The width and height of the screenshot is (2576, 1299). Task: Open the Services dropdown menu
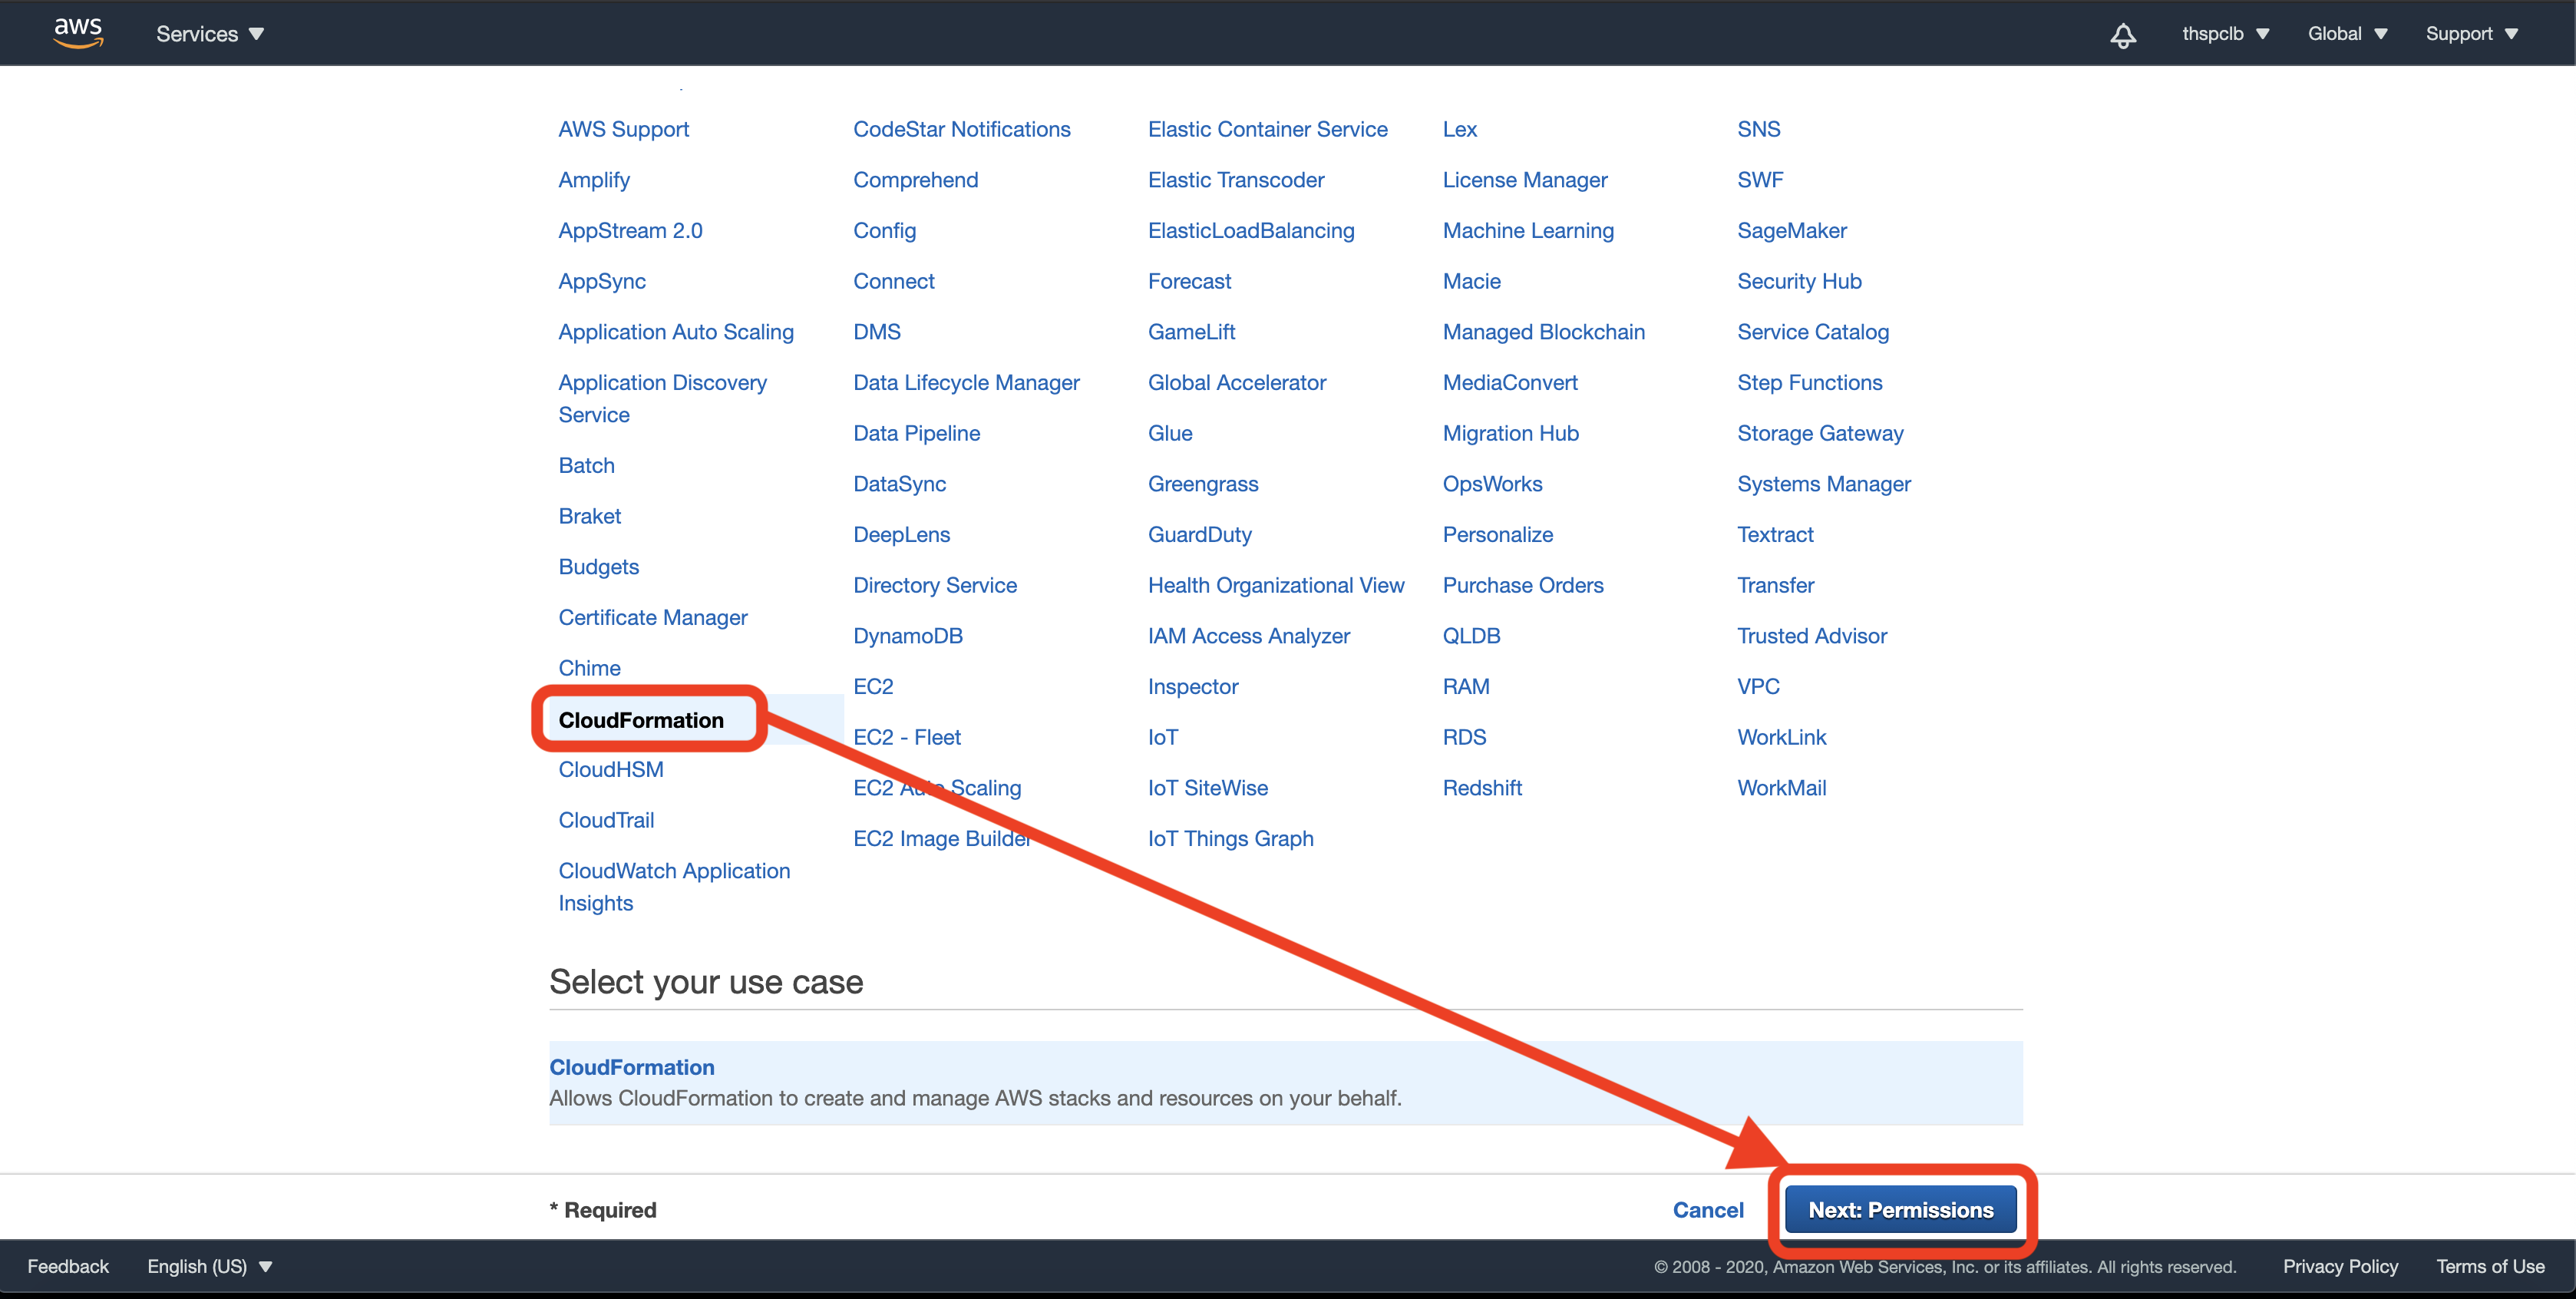[x=210, y=34]
